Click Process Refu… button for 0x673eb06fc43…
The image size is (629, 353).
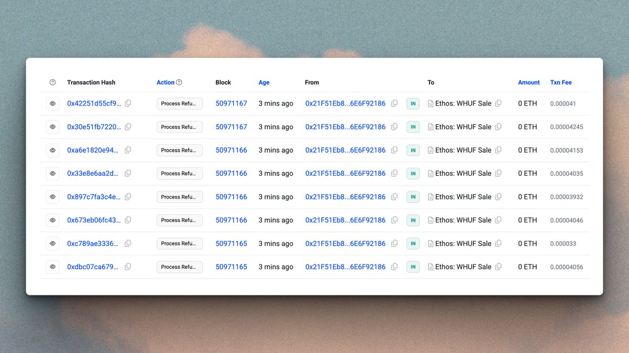click(180, 220)
